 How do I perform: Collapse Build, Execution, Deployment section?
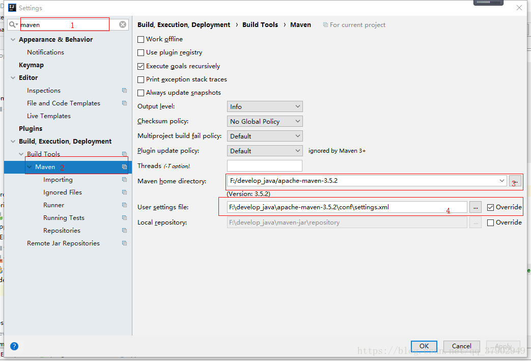13,141
